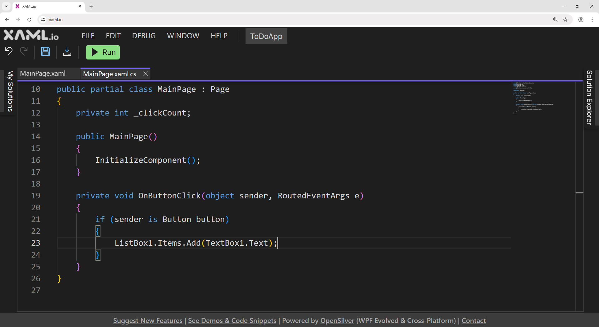The image size is (599, 327).
Task: Reload the page via the refresh icon
Action: (29, 19)
